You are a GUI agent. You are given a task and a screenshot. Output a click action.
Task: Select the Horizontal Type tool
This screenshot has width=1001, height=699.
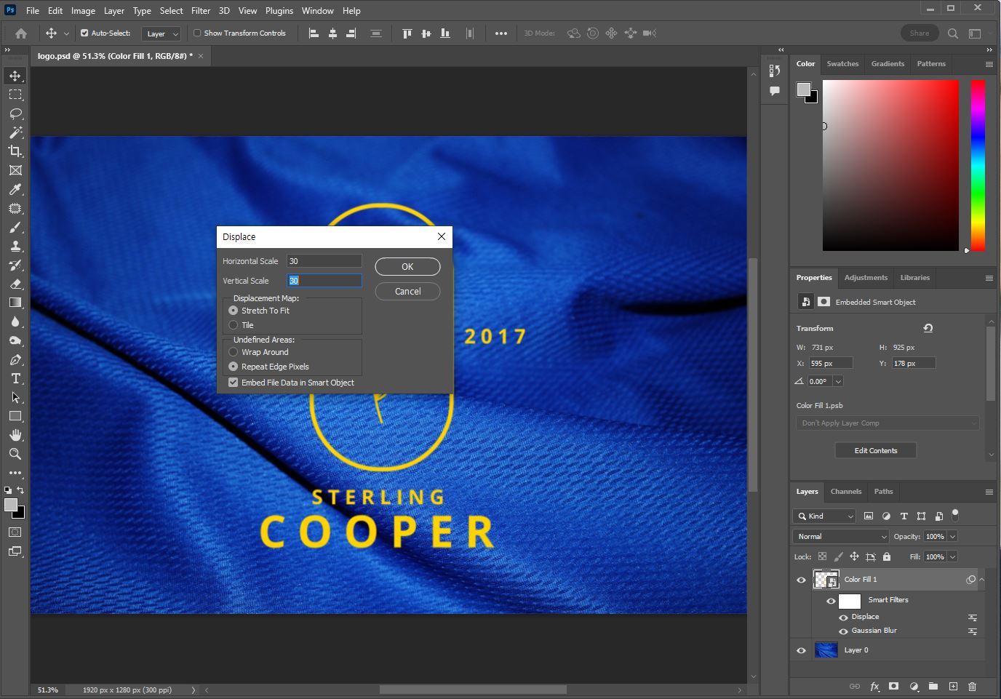point(15,378)
